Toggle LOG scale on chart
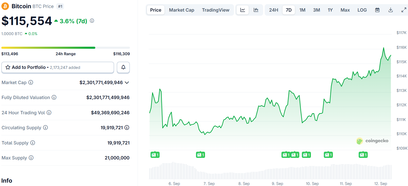The width and height of the screenshot is (408, 186). [362, 10]
